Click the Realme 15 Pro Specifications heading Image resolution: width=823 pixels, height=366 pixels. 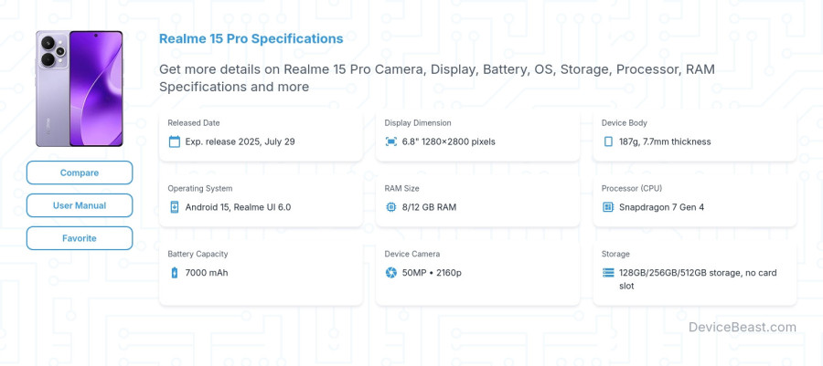[x=251, y=38]
